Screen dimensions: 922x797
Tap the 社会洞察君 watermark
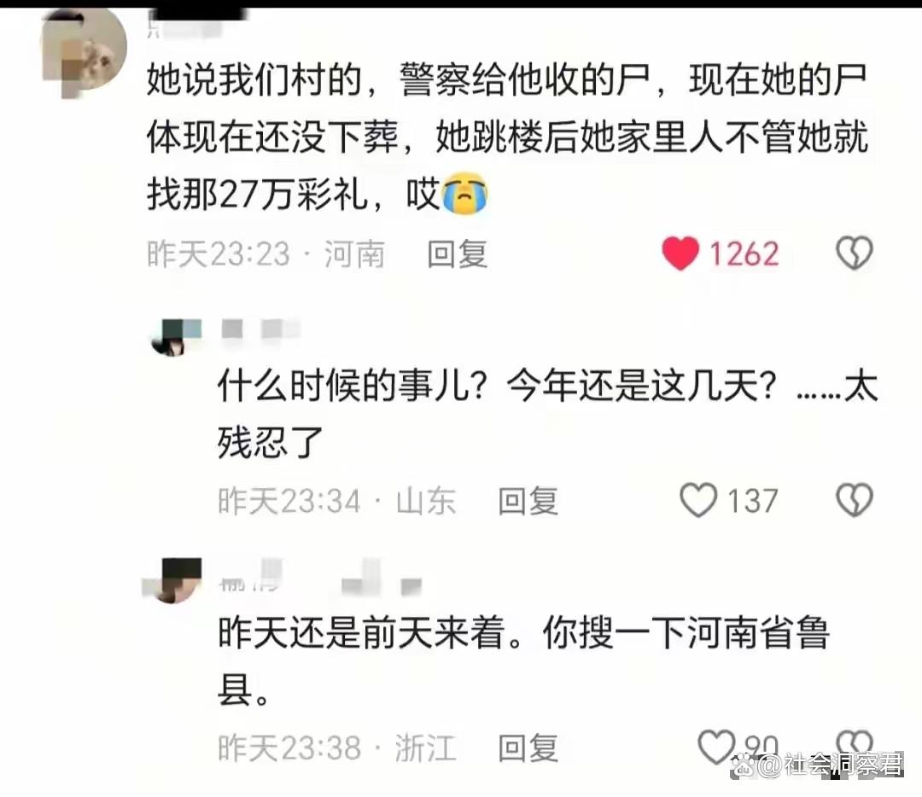tap(817, 765)
